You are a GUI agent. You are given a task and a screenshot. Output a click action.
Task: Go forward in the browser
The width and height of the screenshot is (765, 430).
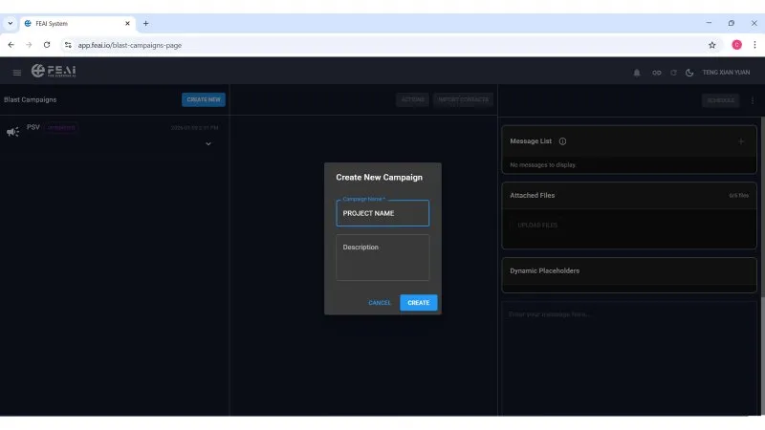[x=29, y=45]
